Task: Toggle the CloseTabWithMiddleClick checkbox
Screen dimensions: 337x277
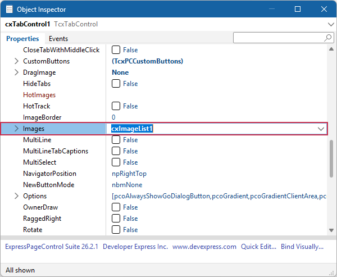Action: coord(116,50)
